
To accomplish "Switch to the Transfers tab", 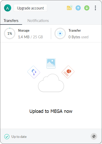I will [11, 21].
